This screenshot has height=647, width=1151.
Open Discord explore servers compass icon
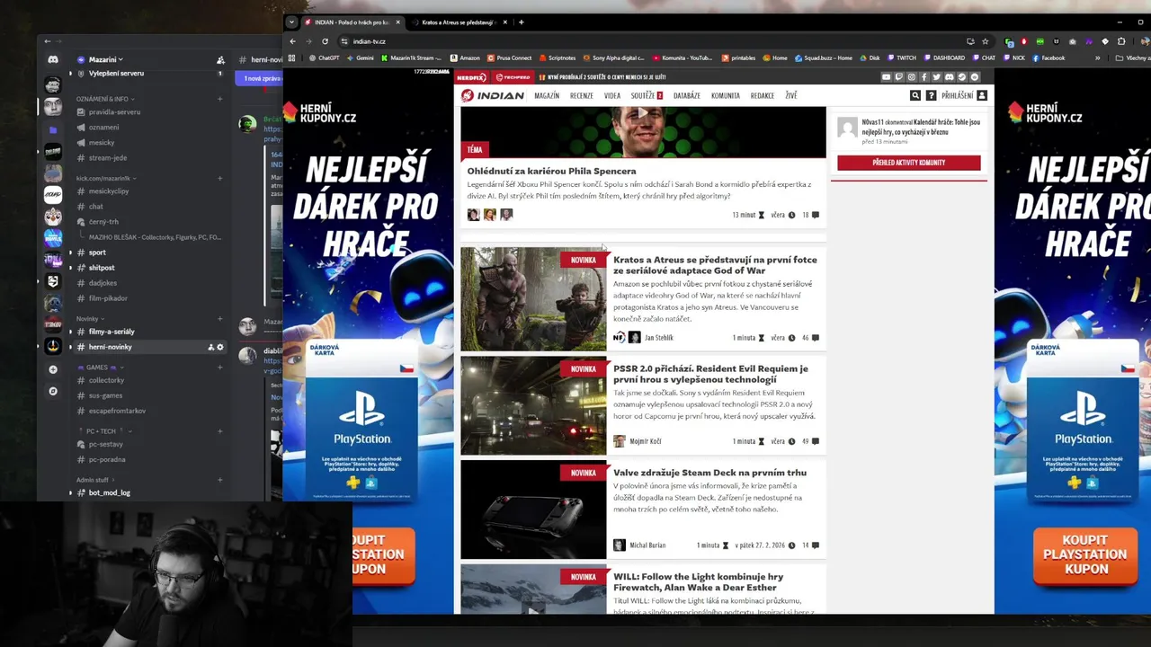coord(53,391)
